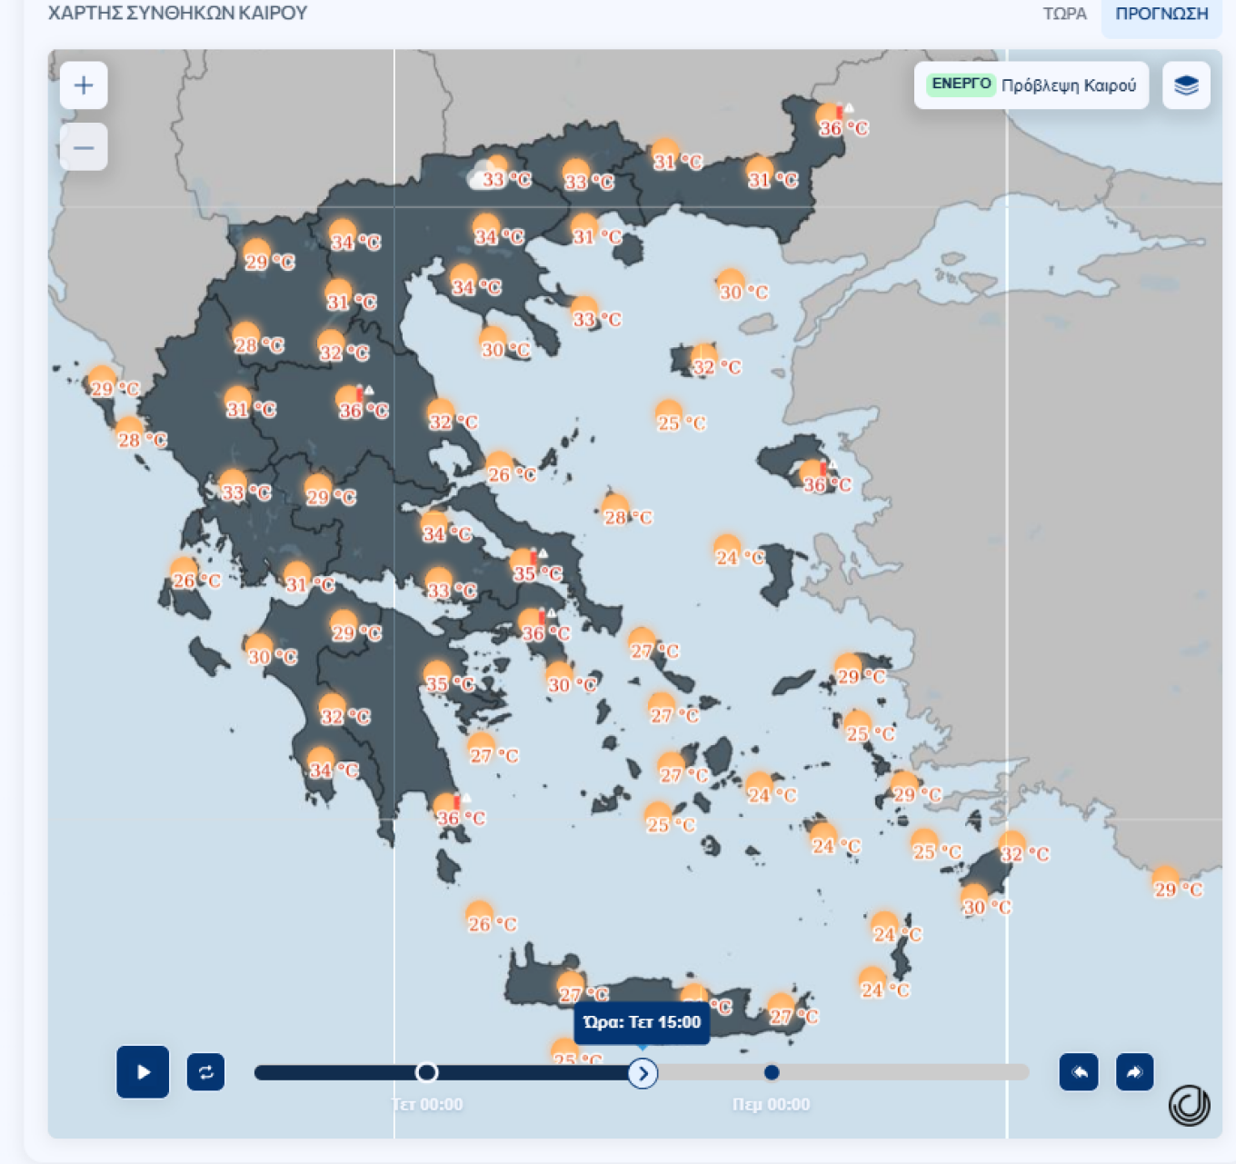The image size is (1236, 1164).
Task: Click the circular logo in the map's bottom-right corner
Action: pyautogui.click(x=1189, y=1106)
